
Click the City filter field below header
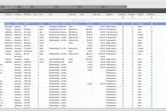(58, 17)
